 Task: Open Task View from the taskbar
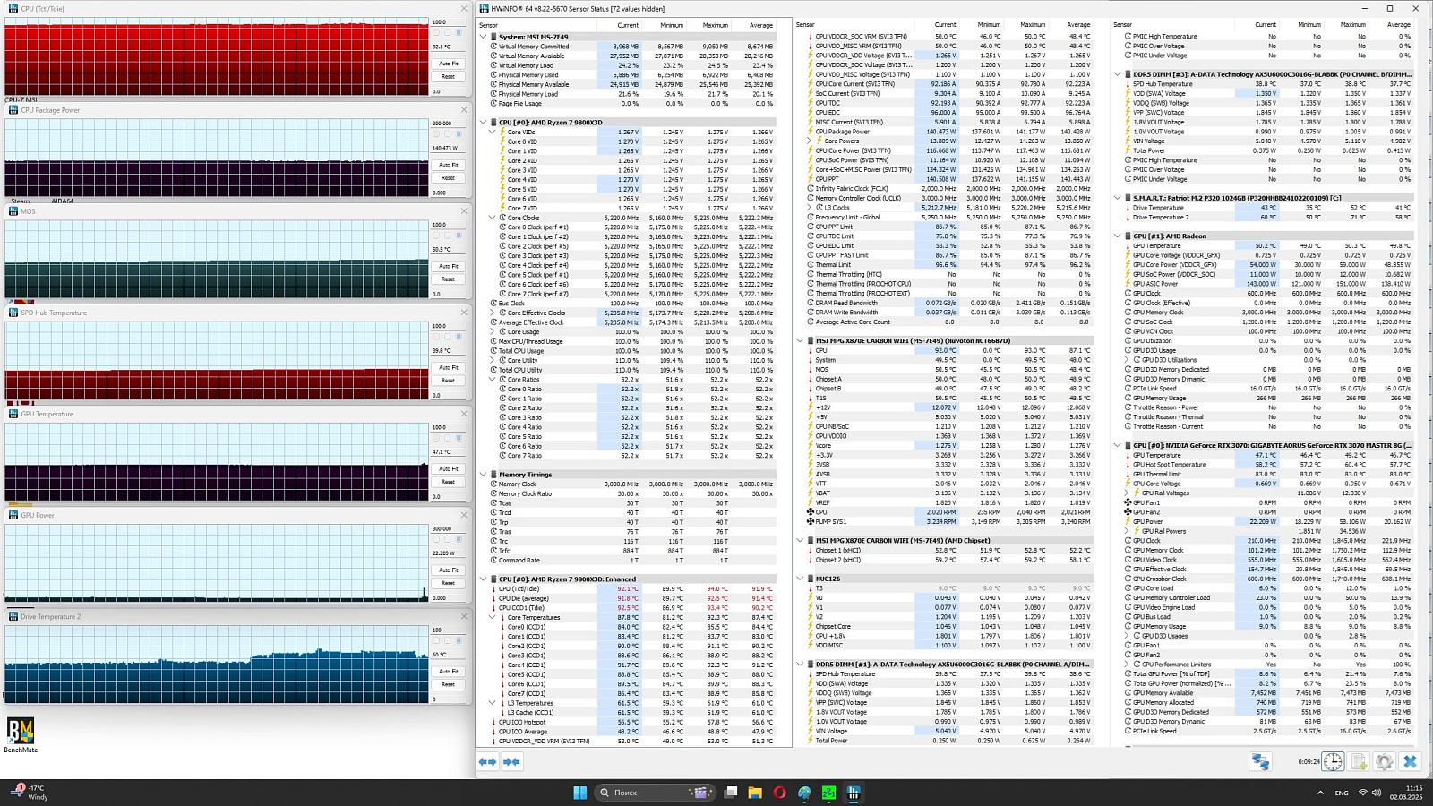click(x=731, y=793)
